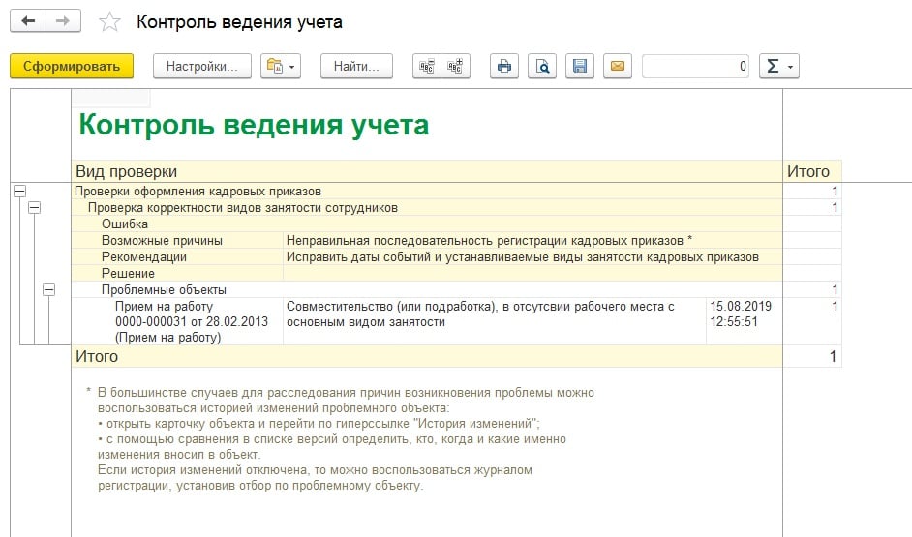Click the back navigation arrow
The height and width of the screenshot is (537, 912).
[28, 21]
